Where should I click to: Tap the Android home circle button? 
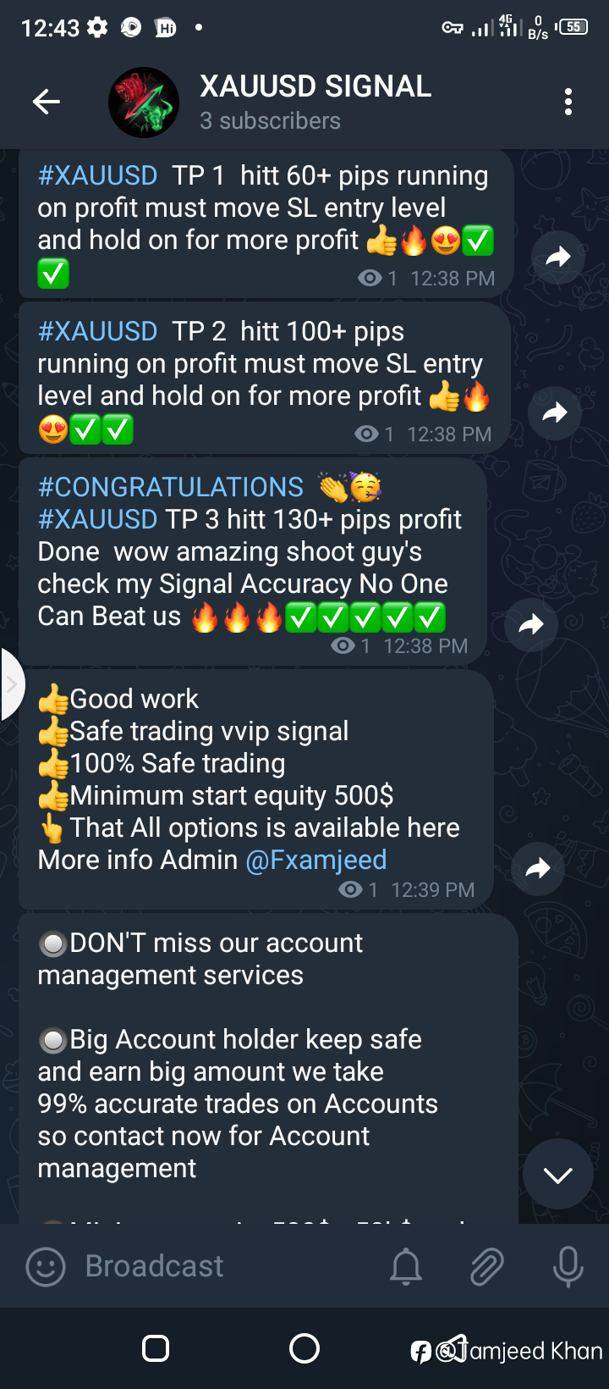pyautogui.click(x=304, y=1347)
